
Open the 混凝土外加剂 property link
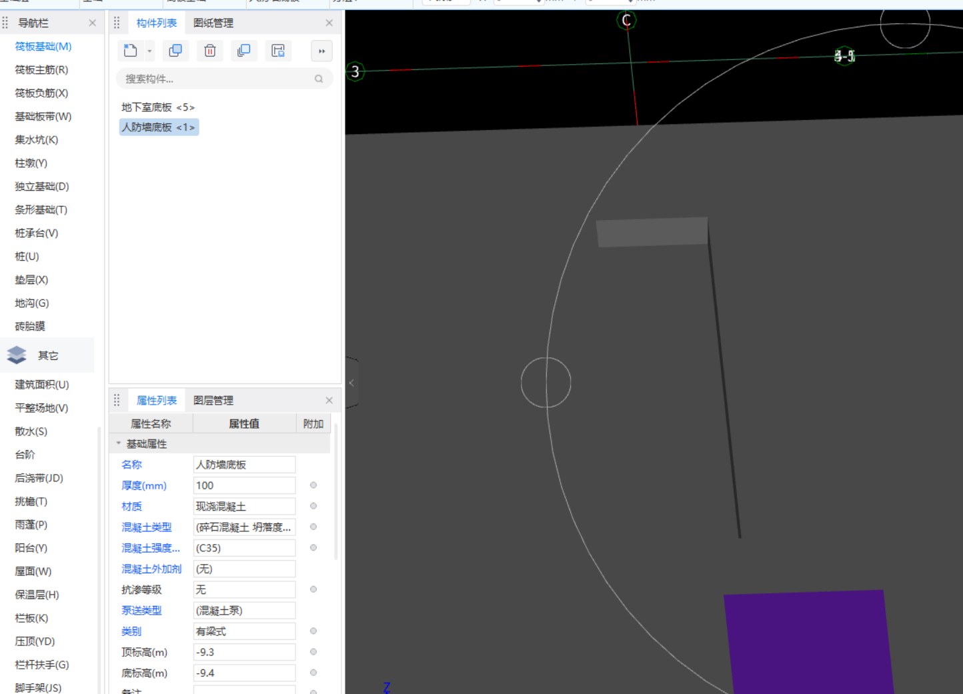point(151,569)
